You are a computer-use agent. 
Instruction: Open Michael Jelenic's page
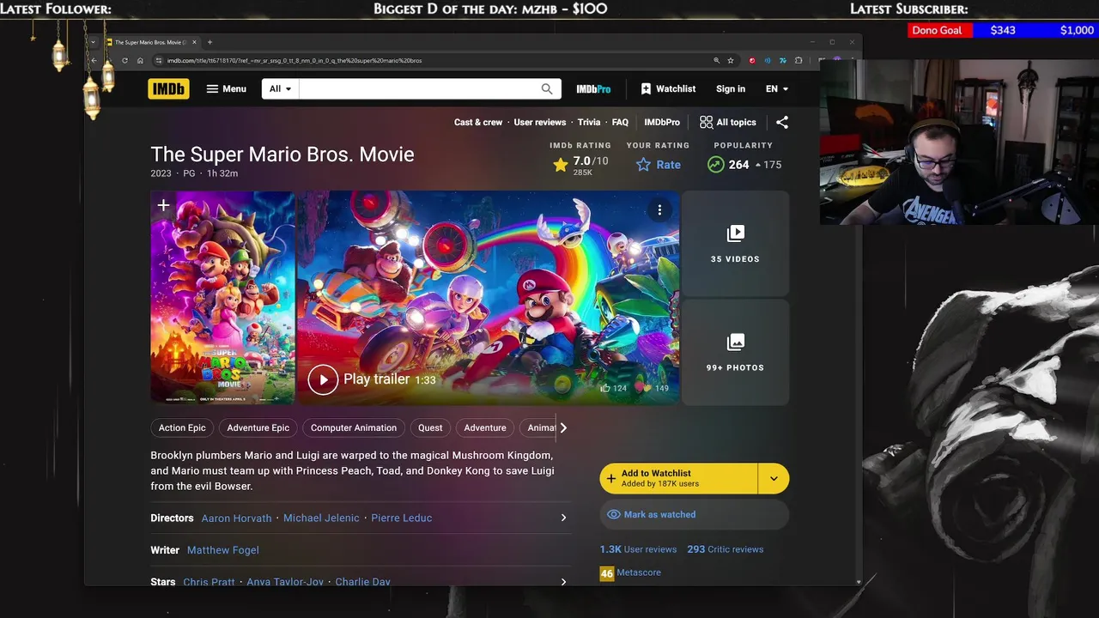pos(321,518)
